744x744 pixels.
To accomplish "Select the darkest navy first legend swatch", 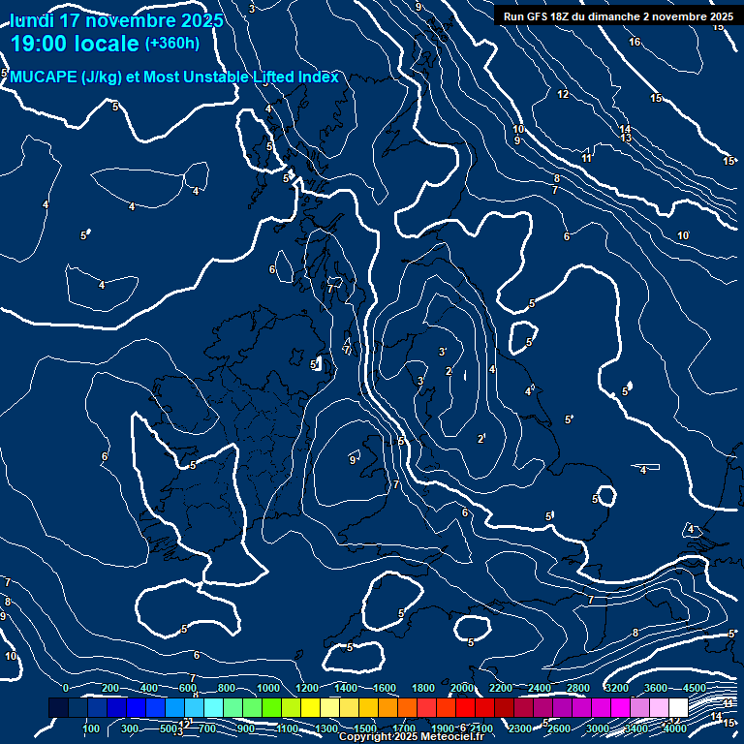I will 58,707.
